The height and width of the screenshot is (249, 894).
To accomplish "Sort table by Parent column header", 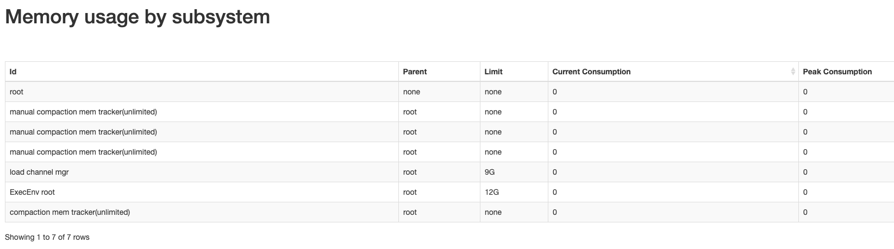I will point(439,72).
